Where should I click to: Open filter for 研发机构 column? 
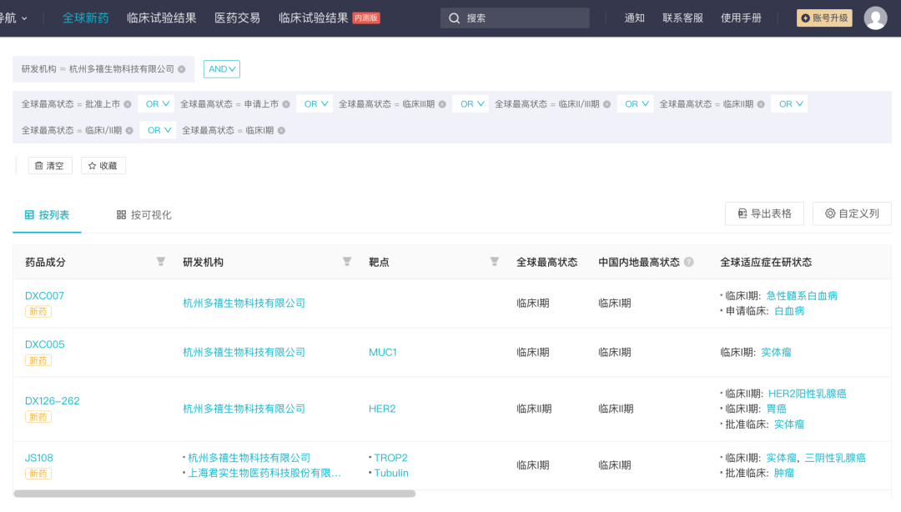coord(347,262)
